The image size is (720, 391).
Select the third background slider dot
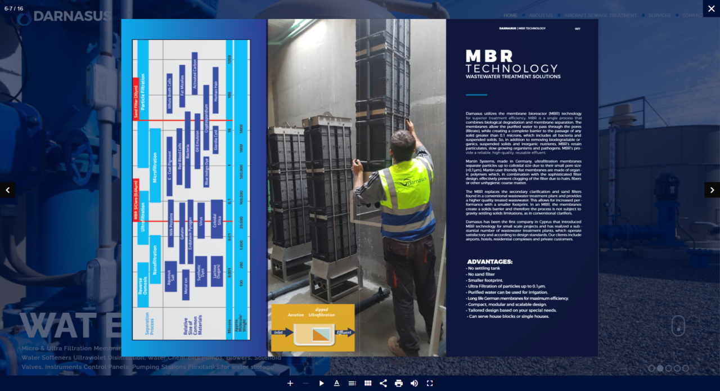pyautogui.click(x=668, y=368)
